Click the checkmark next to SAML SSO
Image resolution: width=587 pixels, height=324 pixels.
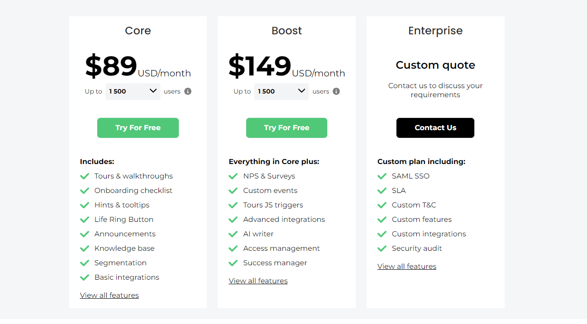pyautogui.click(x=382, y=176)
